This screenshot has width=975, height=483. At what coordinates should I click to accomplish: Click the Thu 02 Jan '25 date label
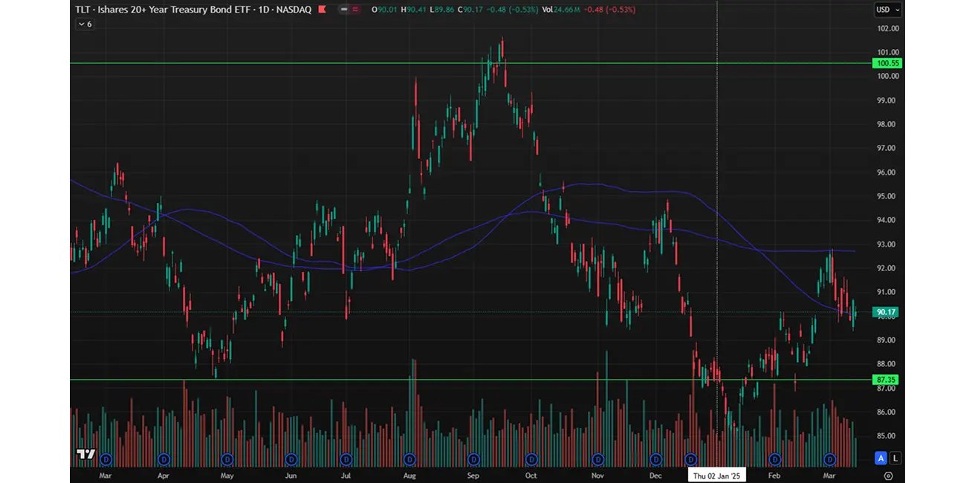click(x=716, y=475)
